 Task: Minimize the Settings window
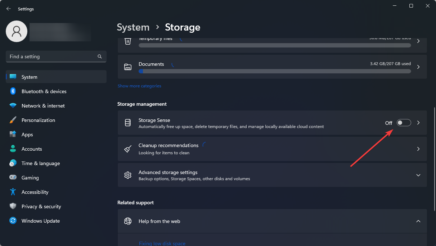(x=395, y=6)
